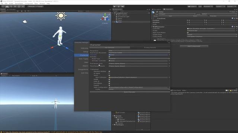Start Play mode with the Play button
This screenshot has width=238, height=133.
(115, 7)
